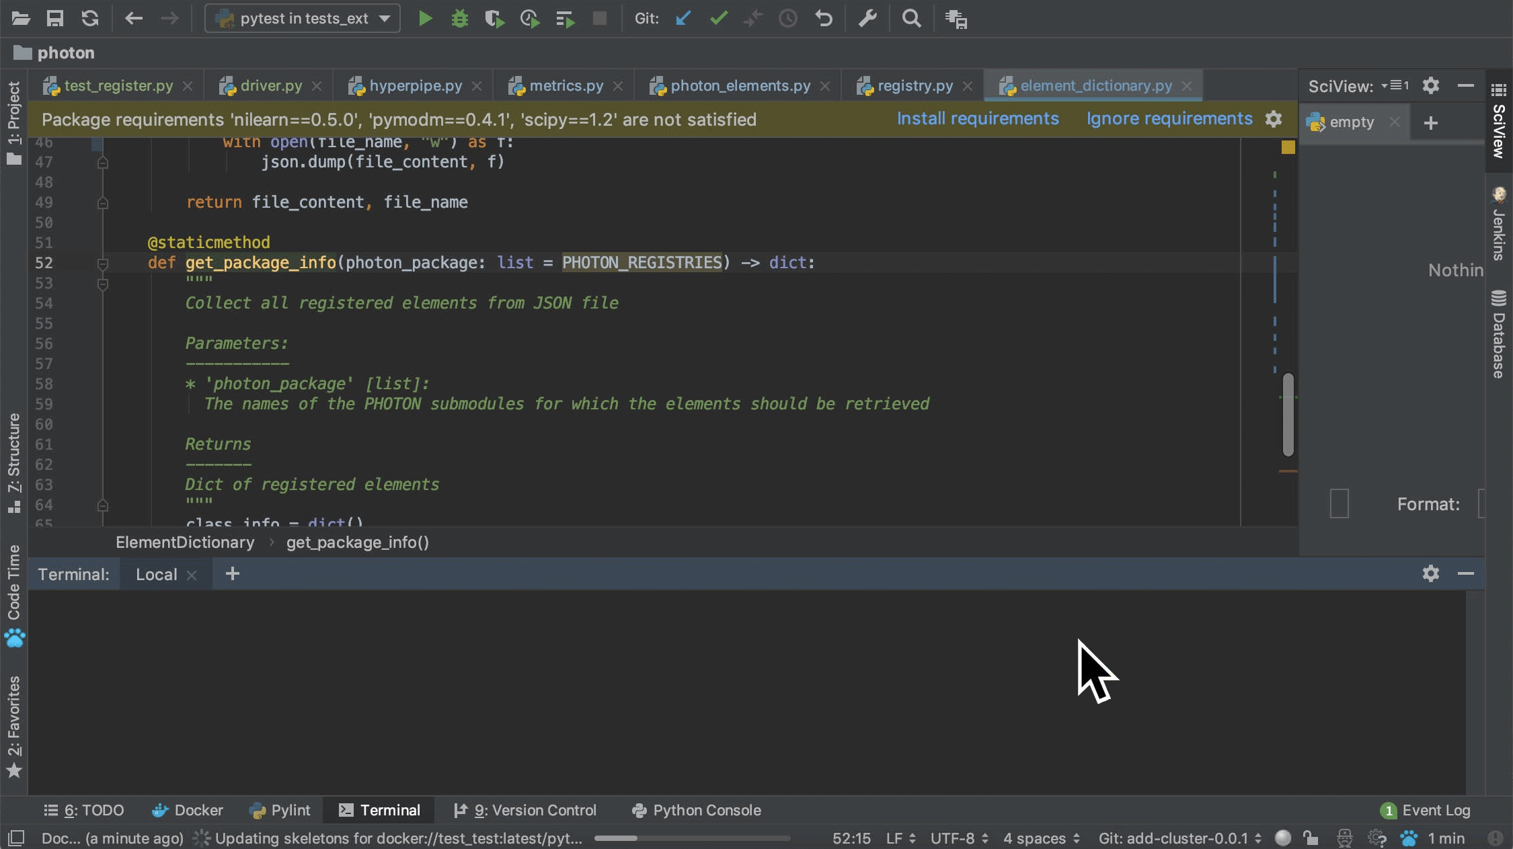Revert changes with the rollback arrow icon
Image resolution: width=1513 pixels, height=849 pixels.
coord(824,18)
